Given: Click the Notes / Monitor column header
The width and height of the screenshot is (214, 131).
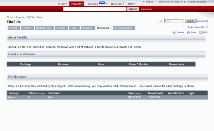Looking at the screenshot, I should [x=138, y=64].
